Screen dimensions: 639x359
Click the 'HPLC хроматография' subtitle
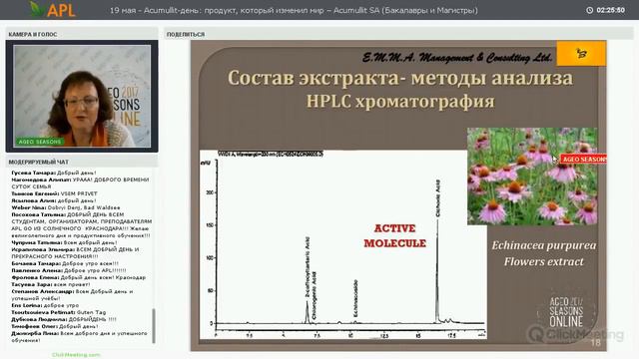(x=400, y=102)
